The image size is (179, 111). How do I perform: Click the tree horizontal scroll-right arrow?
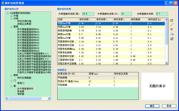(x=49, y=98)
